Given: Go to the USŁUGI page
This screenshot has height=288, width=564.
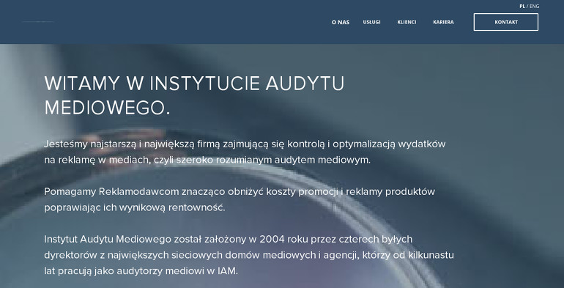Looking at the screenshot, I should pos(371,22).
